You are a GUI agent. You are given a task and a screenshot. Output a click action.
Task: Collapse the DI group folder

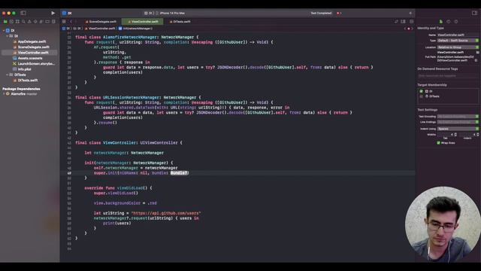pos(7,36)
